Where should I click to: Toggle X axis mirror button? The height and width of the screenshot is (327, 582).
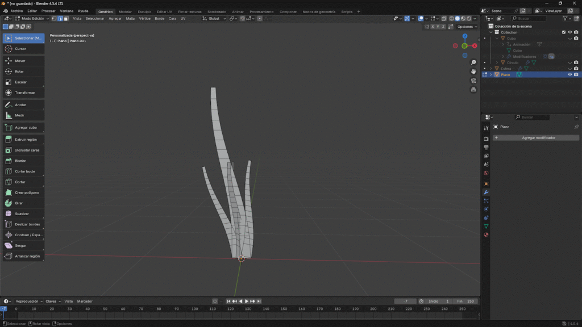(433, 27)
